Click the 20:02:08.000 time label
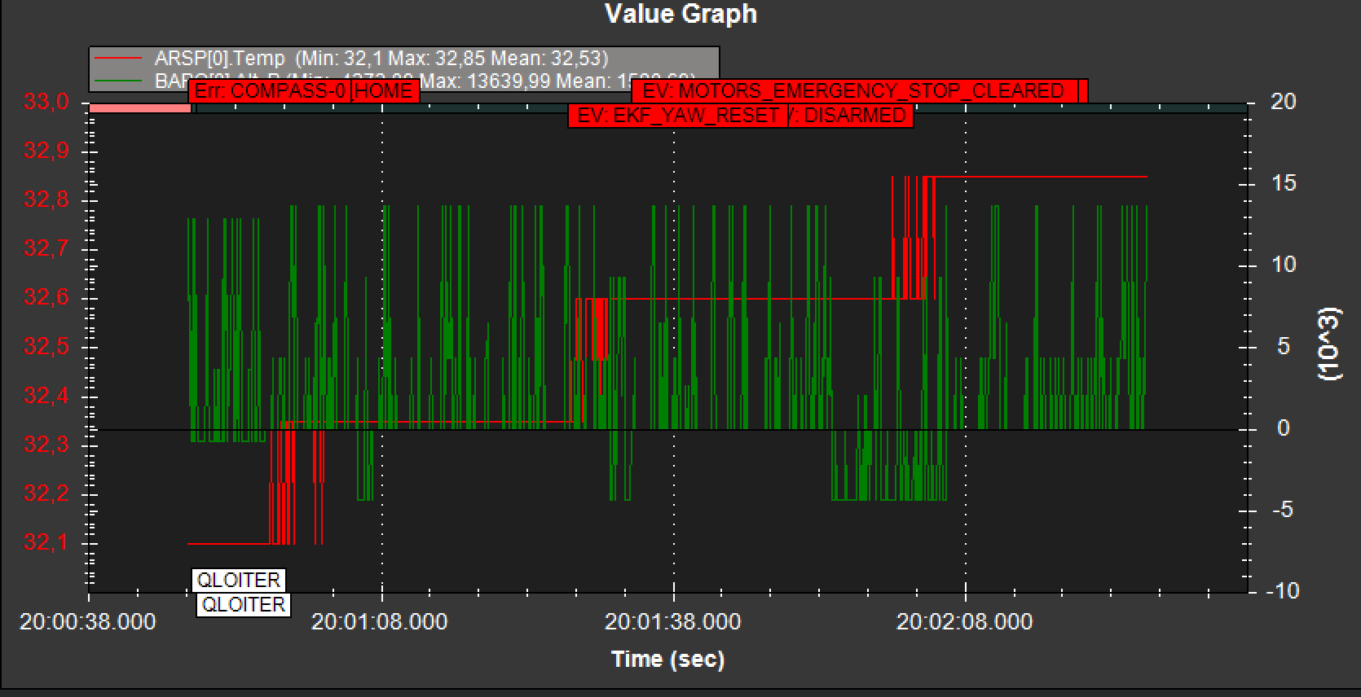 (965, 622)
